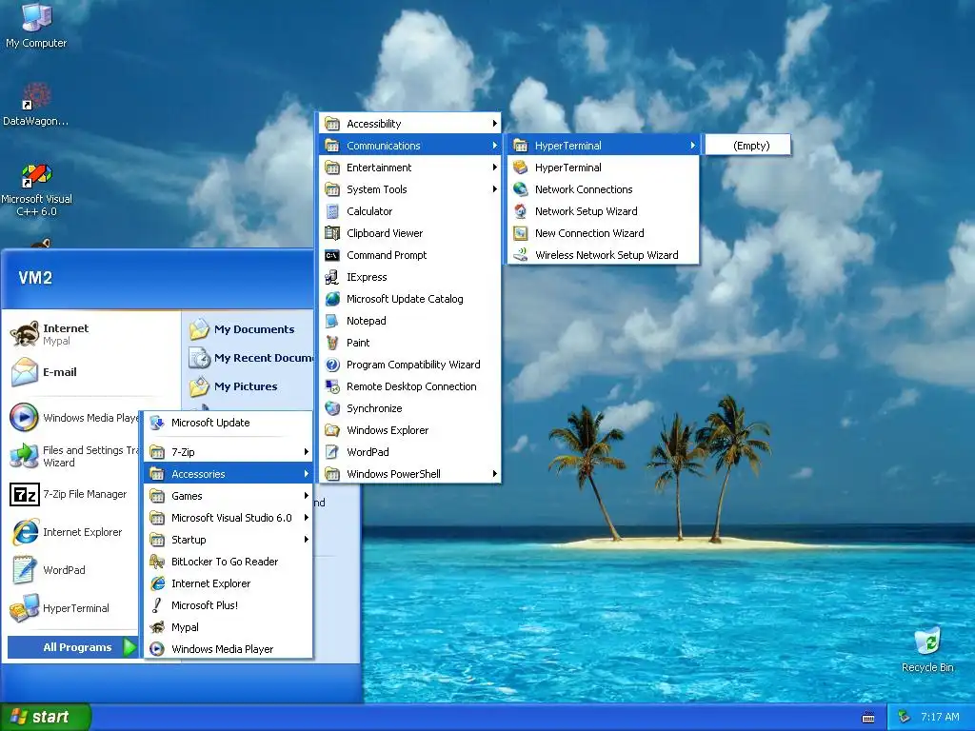Launch IExpress from the Accessories menu

click(x=409, y=277)
